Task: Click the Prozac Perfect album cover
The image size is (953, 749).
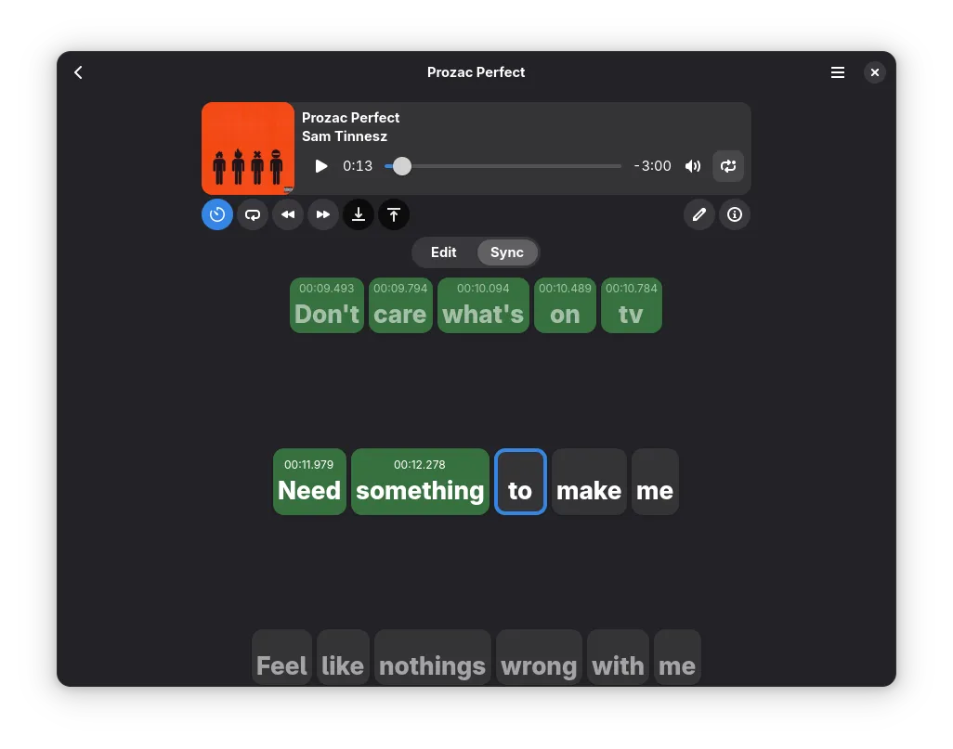Action: tap(248, 149)
